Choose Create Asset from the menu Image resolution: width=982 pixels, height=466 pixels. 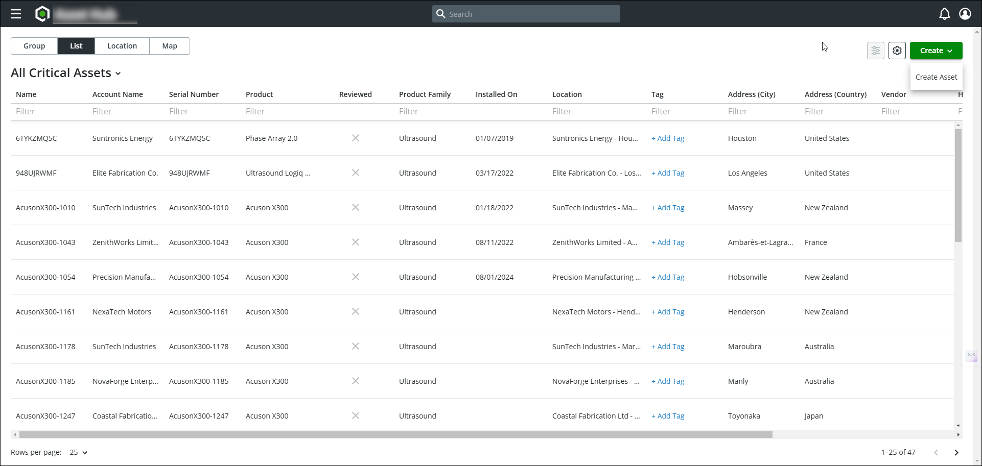(x=936, y=77)
